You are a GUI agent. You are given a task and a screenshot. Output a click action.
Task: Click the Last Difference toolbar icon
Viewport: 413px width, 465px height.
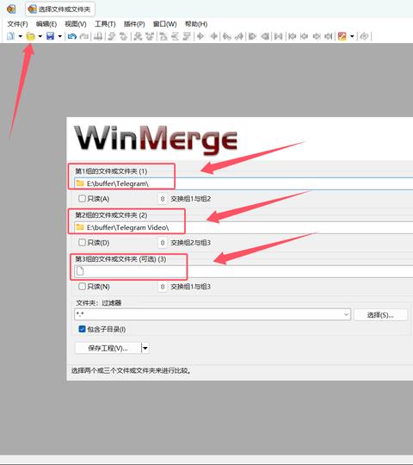[187, 36]
